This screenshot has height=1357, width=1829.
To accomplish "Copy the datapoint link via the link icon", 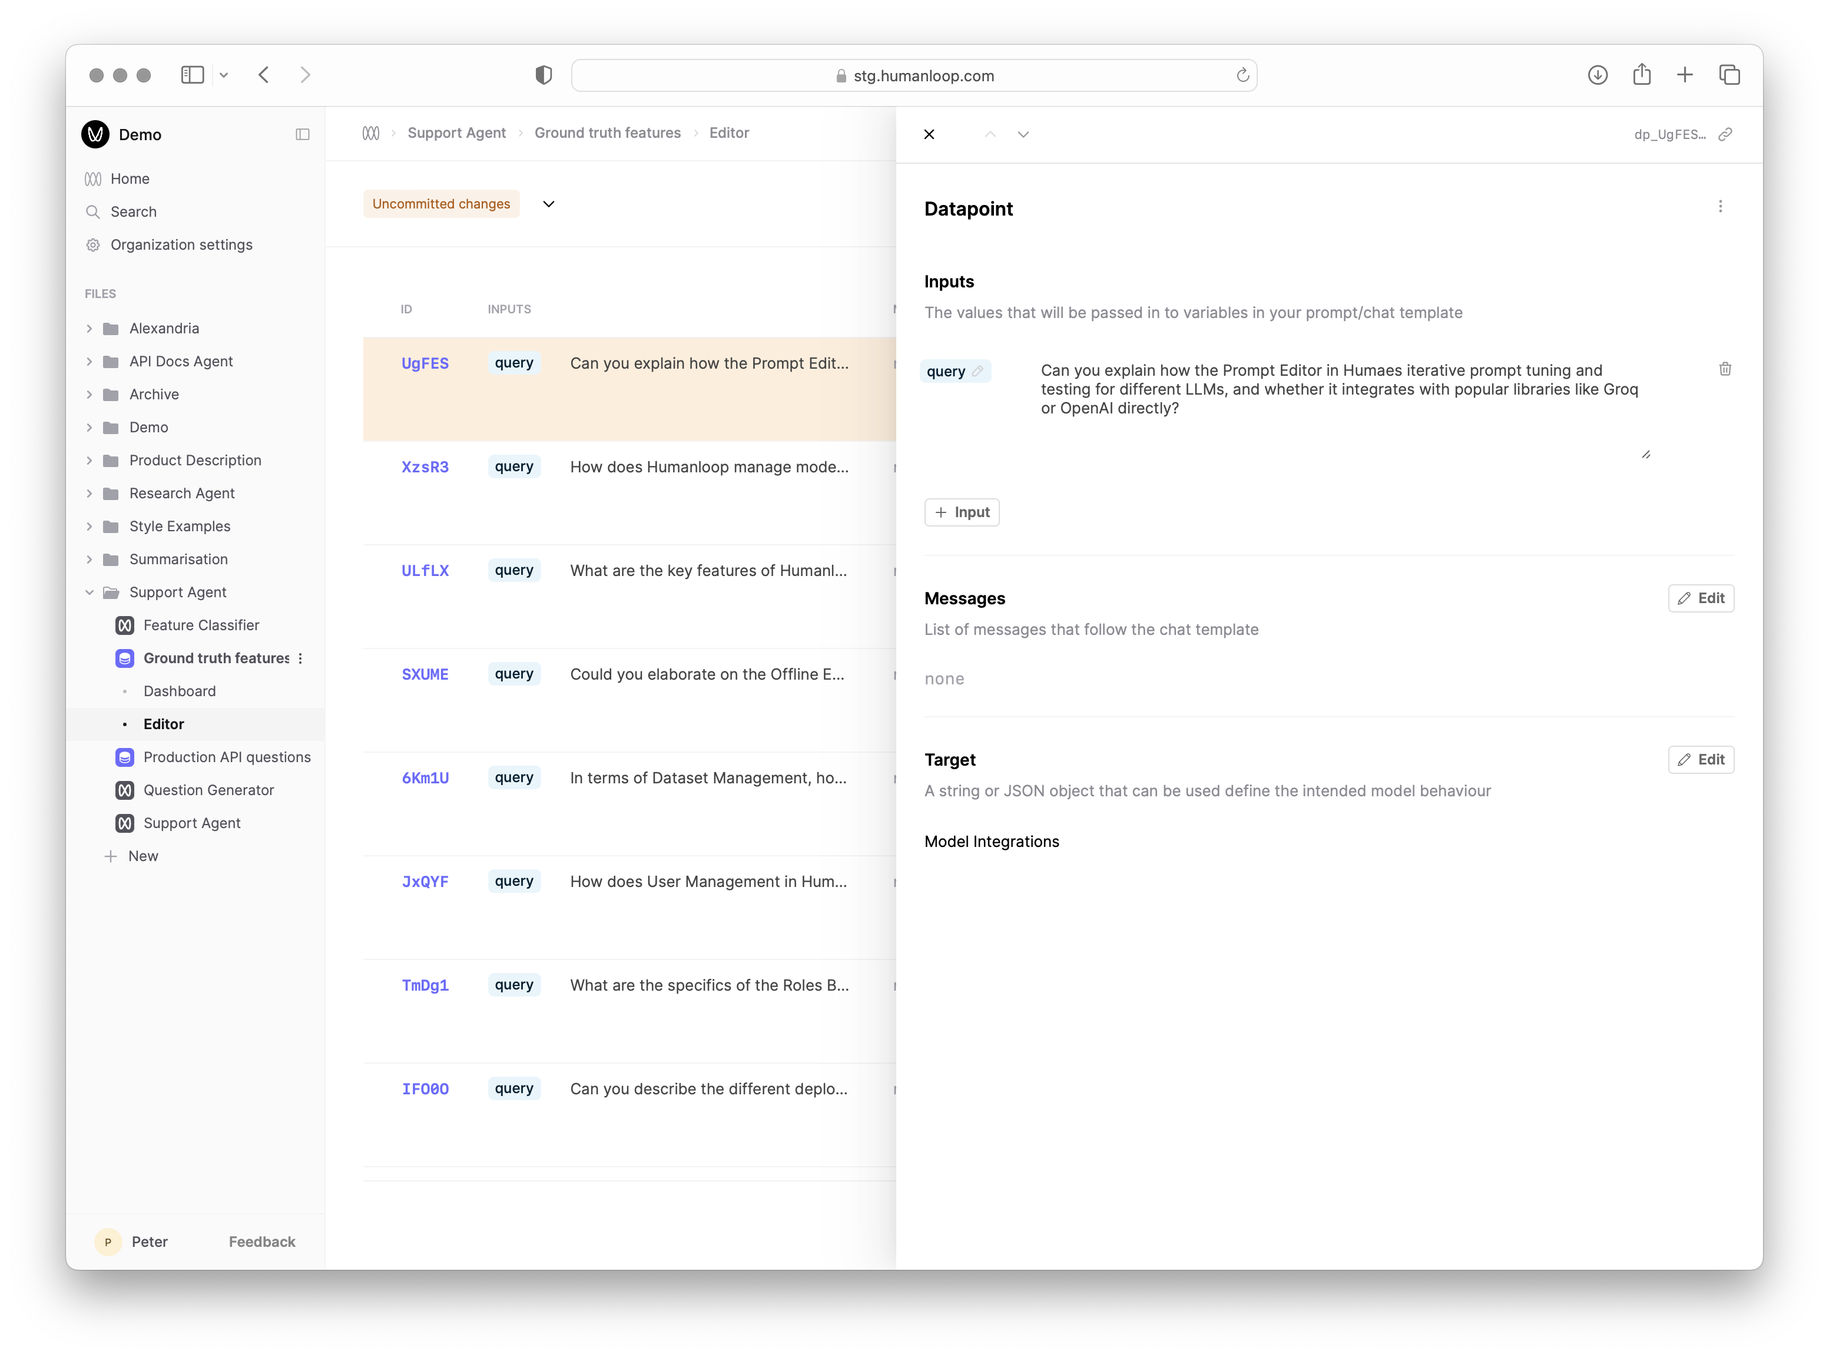I will (1725, 134).
